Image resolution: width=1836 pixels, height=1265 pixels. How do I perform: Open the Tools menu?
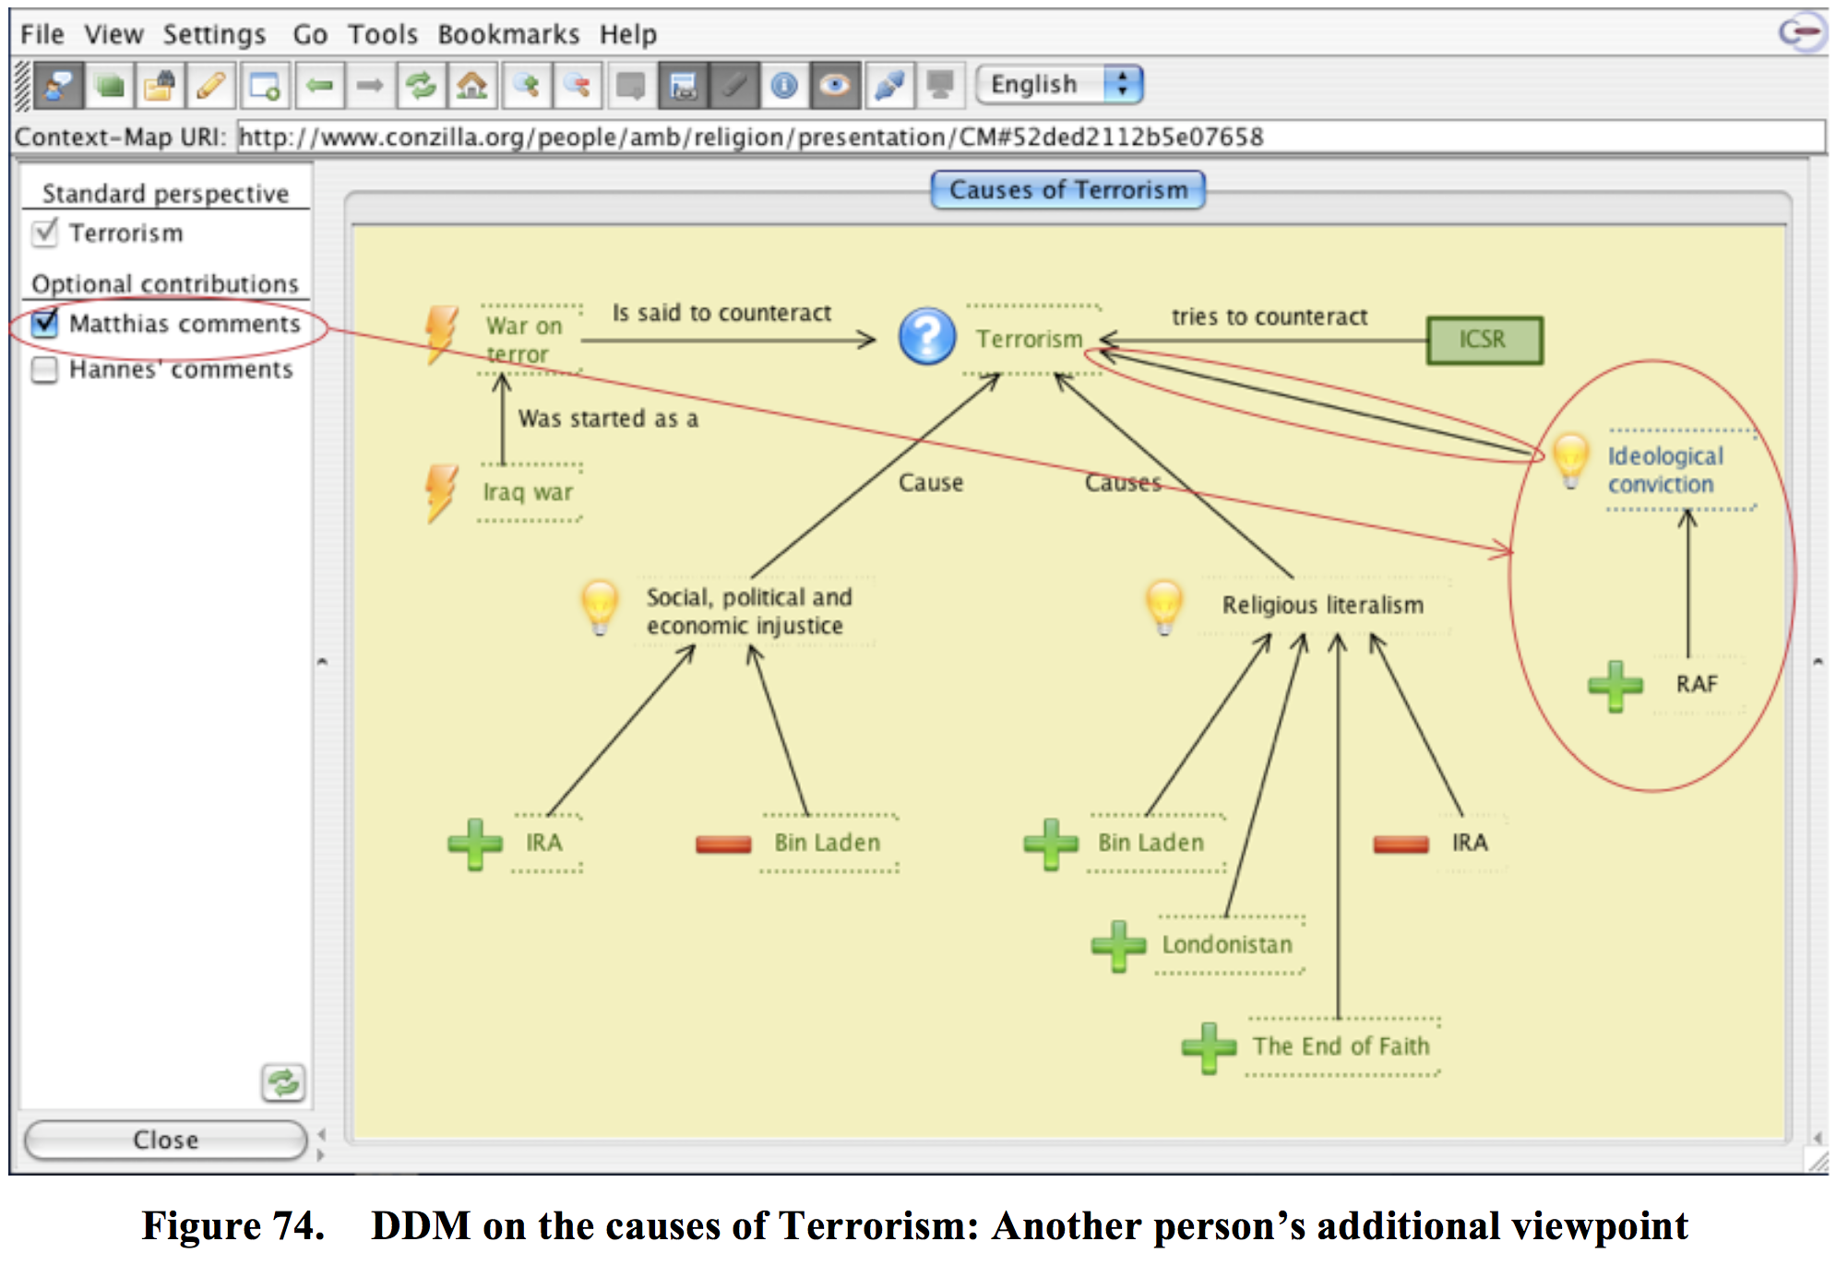point(382,34)
